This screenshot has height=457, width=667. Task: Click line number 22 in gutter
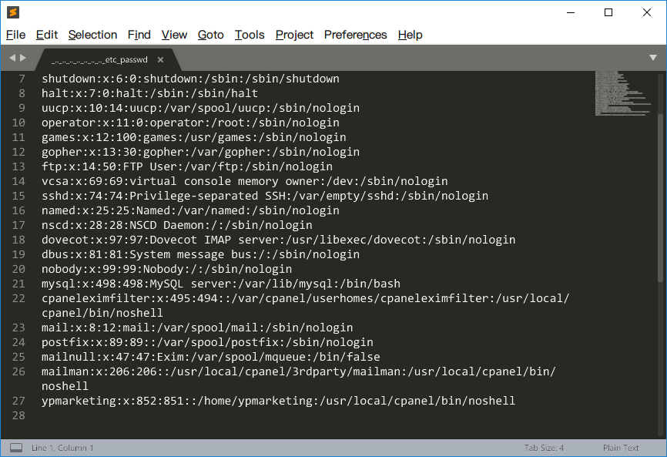[18, 298]
